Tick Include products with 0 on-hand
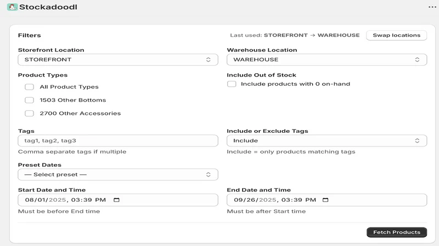The width and height of the screenshot is (439, 246). tap(232, 84)
